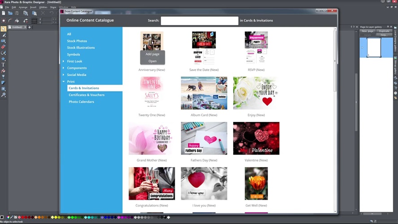Select the Selector arrow tool

pos(4,29)
